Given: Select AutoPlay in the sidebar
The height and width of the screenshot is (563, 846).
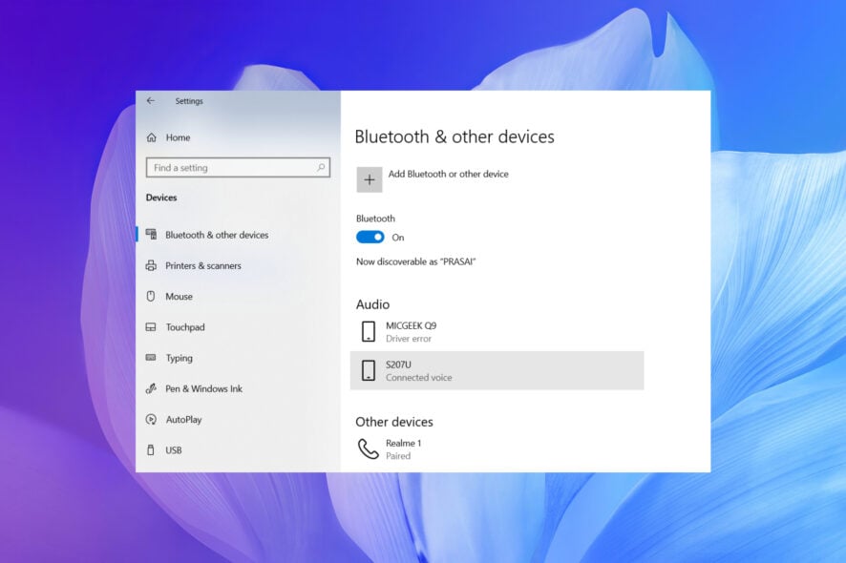Looking at the screenshot, I should coord(183,420).
